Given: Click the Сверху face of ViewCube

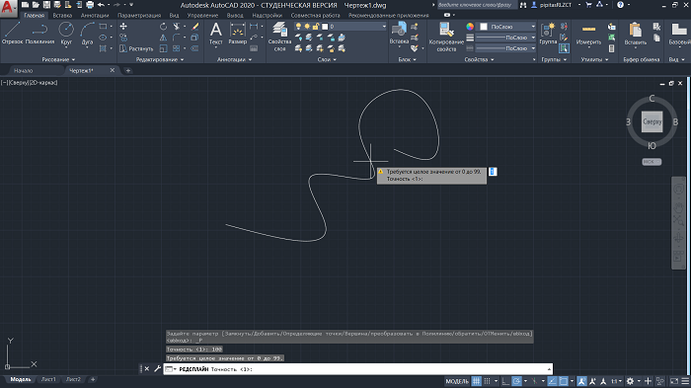Looking at the screenshot, I should (652, 121).
